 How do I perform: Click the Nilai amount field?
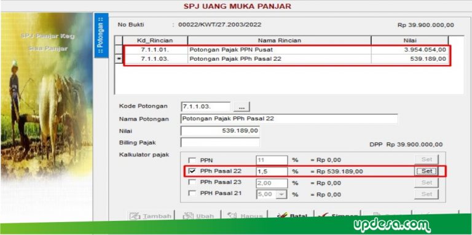pyautogui.click(x=220, y=131)
